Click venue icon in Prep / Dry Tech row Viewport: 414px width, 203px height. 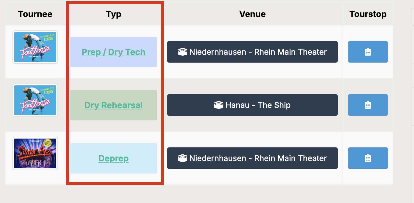coord(182,52)
